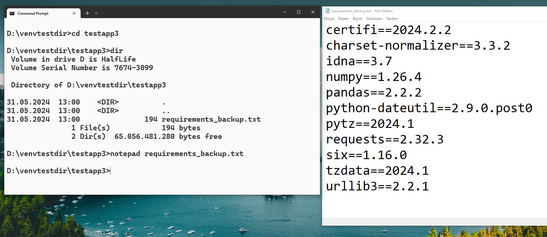This screenshot has width=547, height=237.
Task: Click the Command Prompt tab icon
Action: (12, 13)
